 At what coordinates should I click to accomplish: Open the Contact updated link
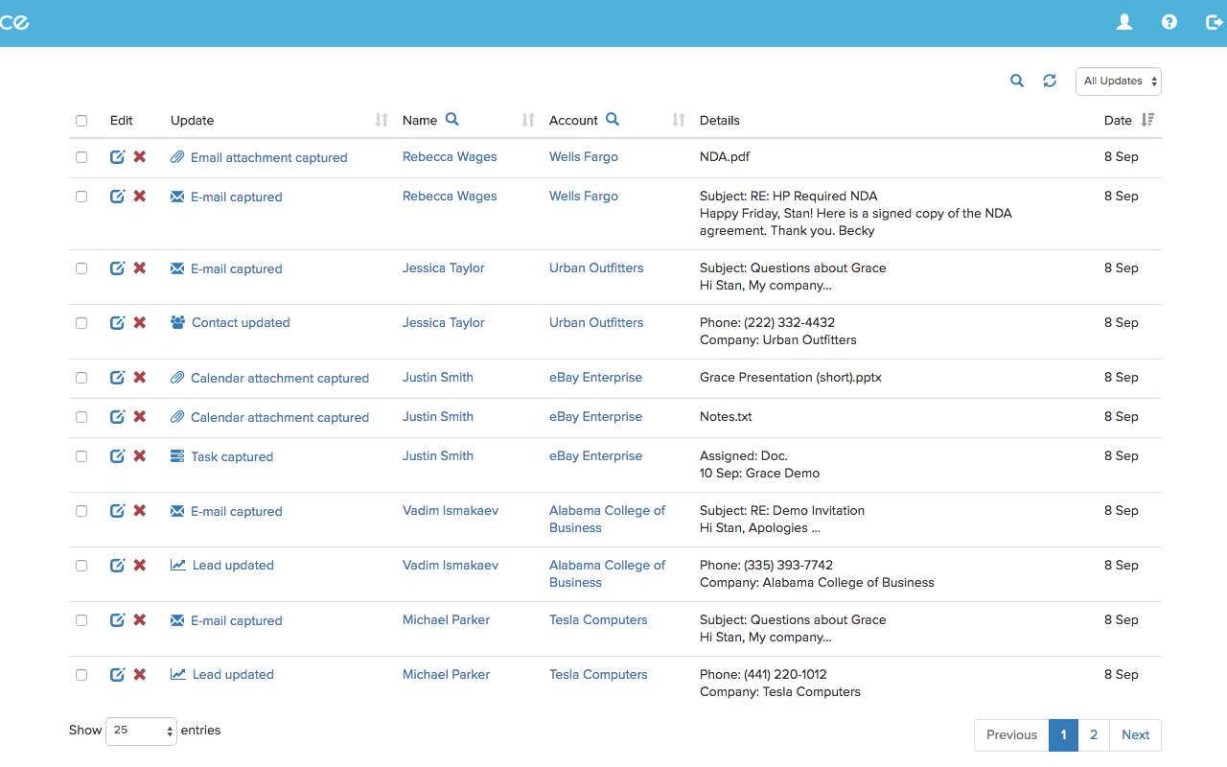241,323
